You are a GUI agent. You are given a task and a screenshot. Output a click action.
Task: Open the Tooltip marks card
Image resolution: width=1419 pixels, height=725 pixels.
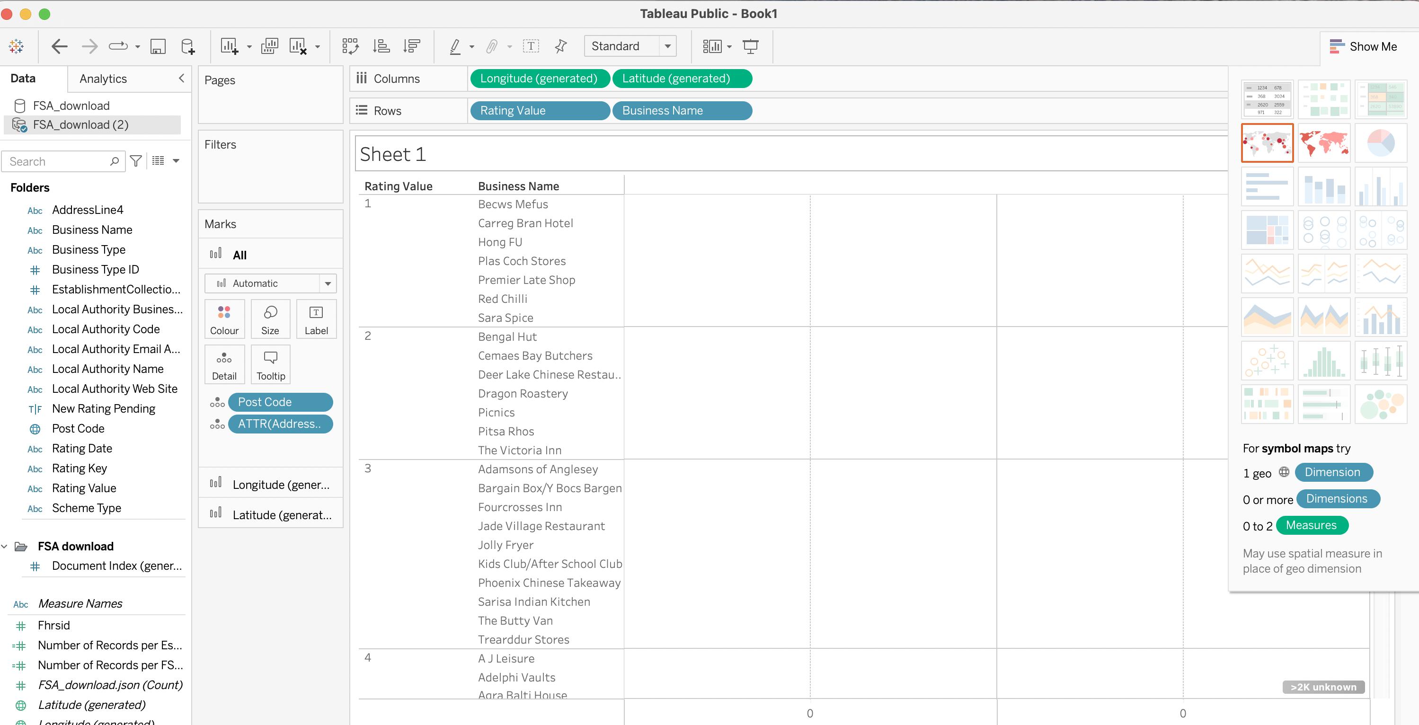pos(270,365)
